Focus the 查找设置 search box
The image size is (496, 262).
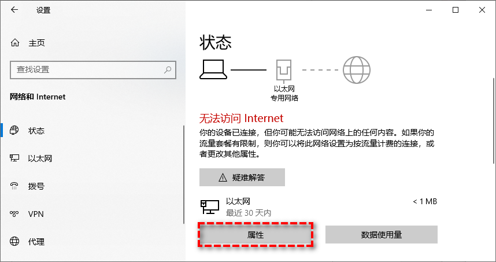pyautogui.click(x=93, y=69)
